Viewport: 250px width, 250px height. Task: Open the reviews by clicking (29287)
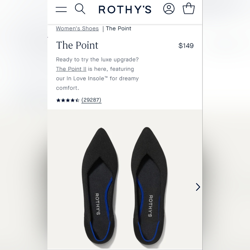tap(91, 100)
